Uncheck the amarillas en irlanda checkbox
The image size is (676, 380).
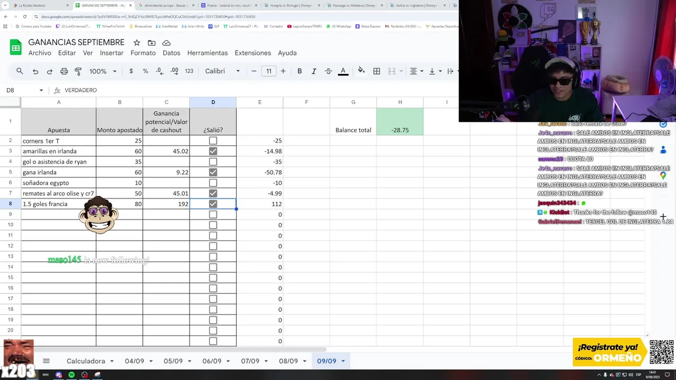213,151
